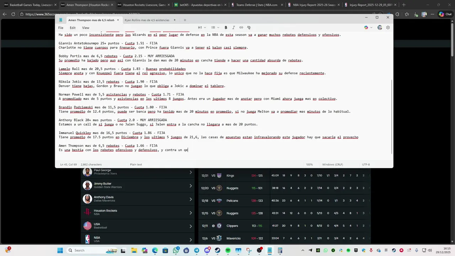Viewport: 455px width, 256px height.
Task: Switch to NBA Injury Report 2025-26 tab
Action: [314, 5]
